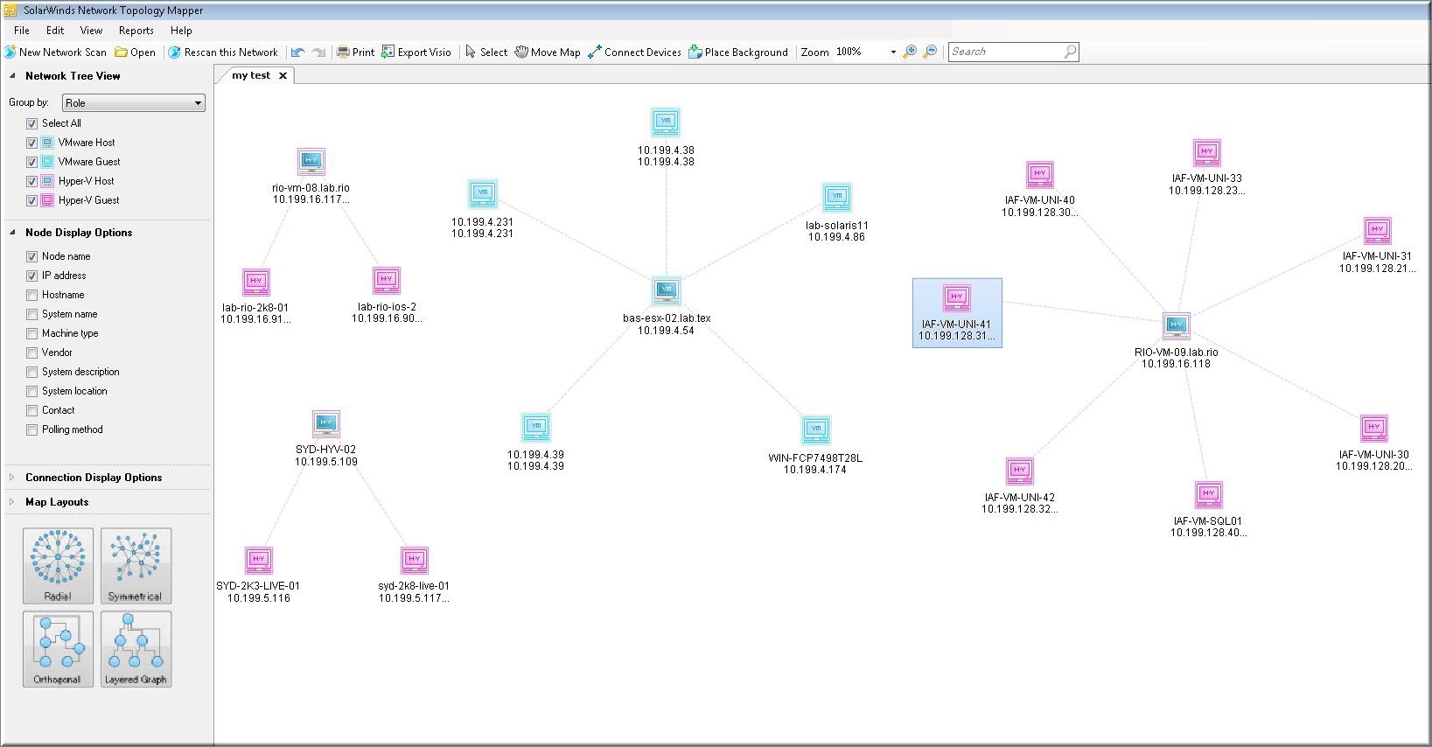
Task: Disable the IP address display option
Action: point(32,276)
